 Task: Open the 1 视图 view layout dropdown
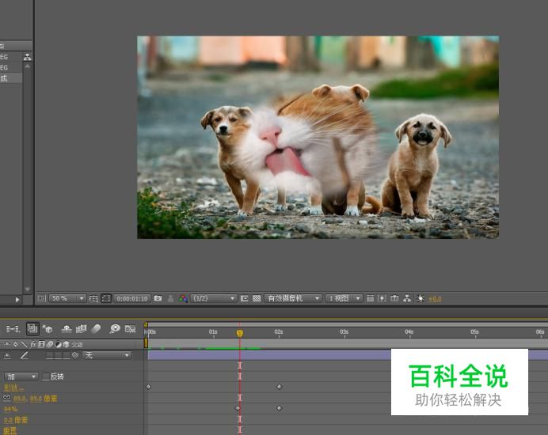click(344, 298)
